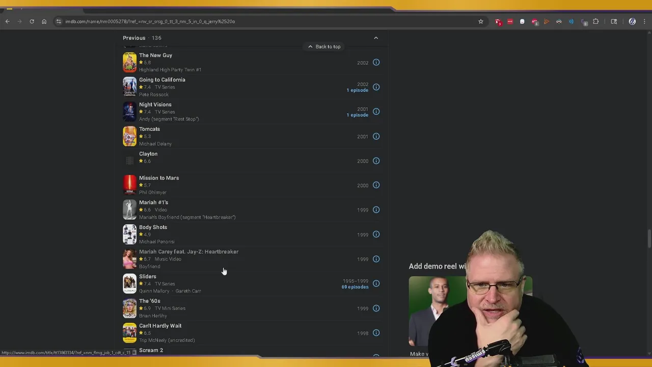Screen dimensions: 652x367
Task: Open The New Guy title link
Action: coord(155,55)
